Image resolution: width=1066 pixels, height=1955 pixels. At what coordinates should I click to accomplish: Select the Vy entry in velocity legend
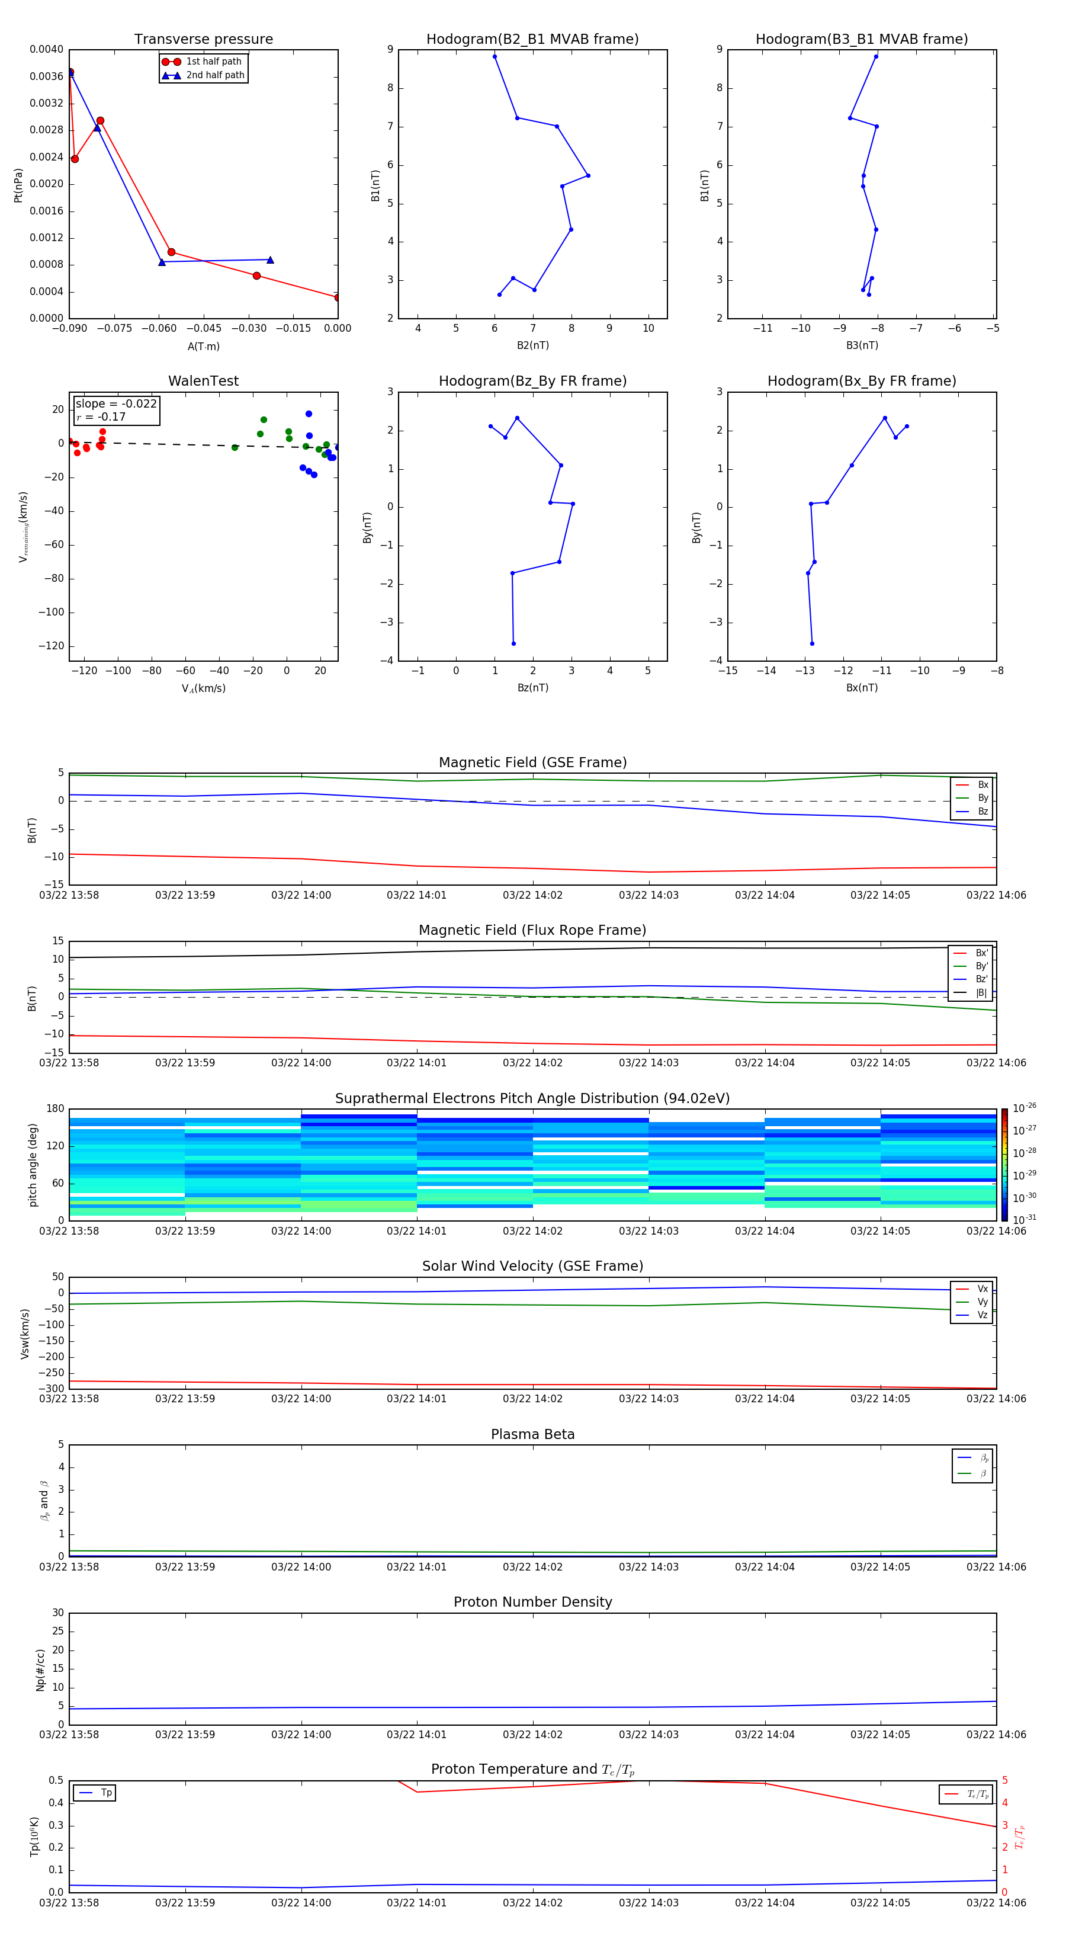coord(972,1302)
